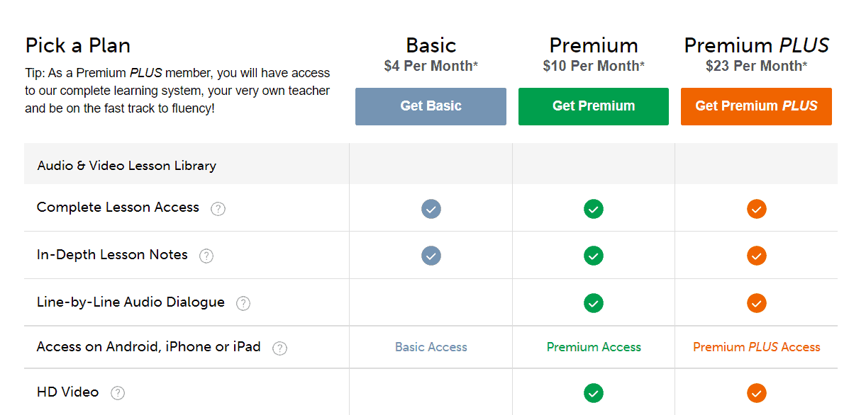
Task: Click the Premium Access link
Action: tap(594, 347)
